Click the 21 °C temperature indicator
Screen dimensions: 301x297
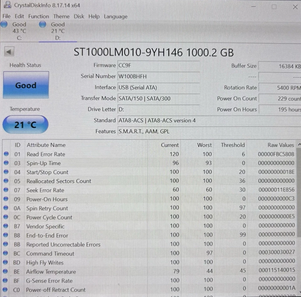point(25,125)
